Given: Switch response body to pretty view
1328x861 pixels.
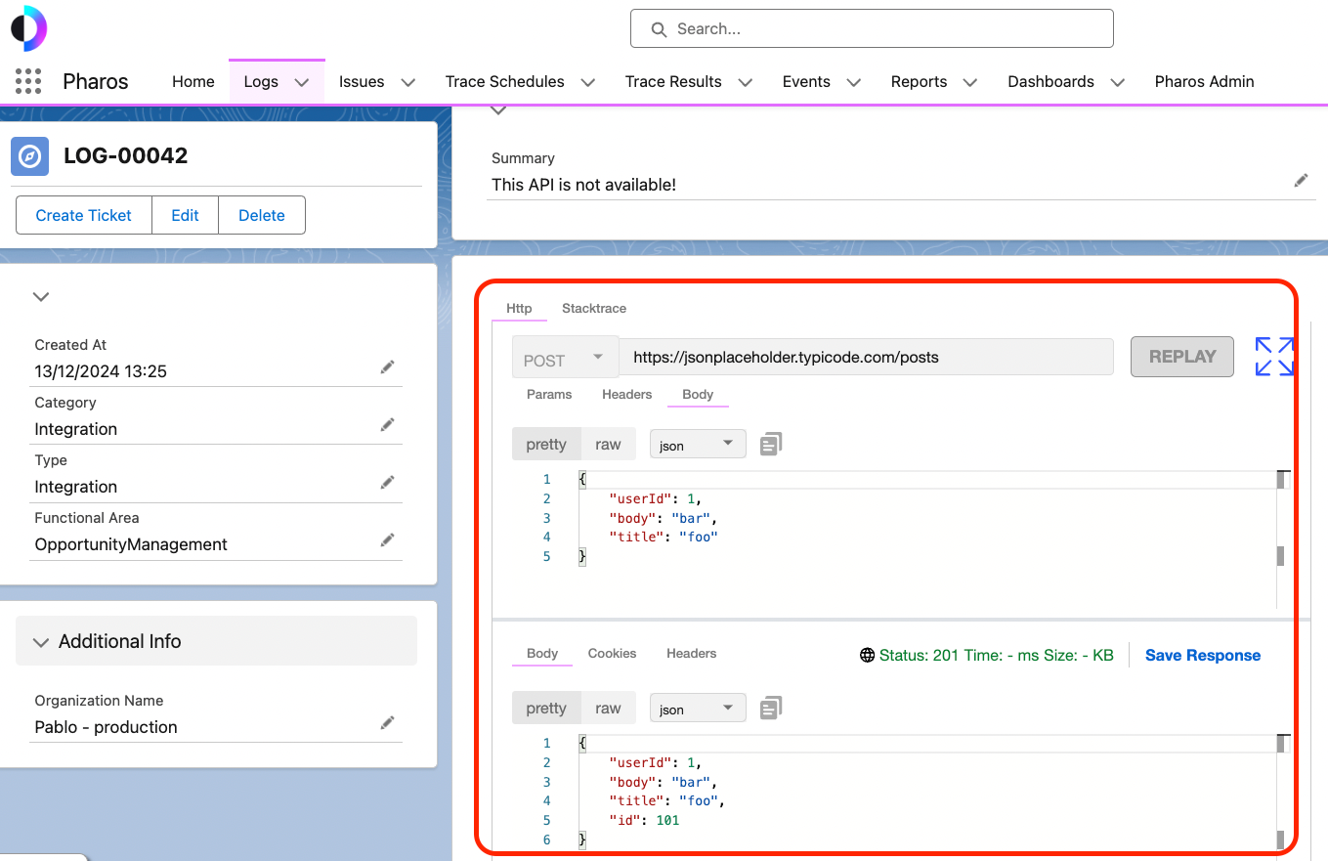Looking at the screenshot, I should pyautogui.click(x=546, y=709).
